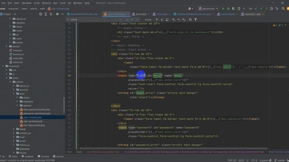The width and height of the screenshot is (289, 162).
Task: Click 'admin' in the breadcrumb path
Action: point(34,9)
